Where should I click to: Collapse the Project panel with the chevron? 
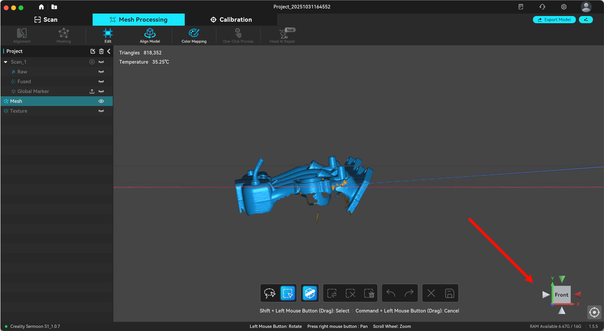coord(109,51)
